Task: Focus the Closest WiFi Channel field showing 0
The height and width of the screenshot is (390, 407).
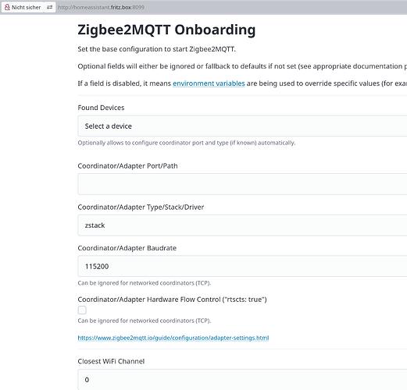Action: pyautogui.click(x=242, y=380)
